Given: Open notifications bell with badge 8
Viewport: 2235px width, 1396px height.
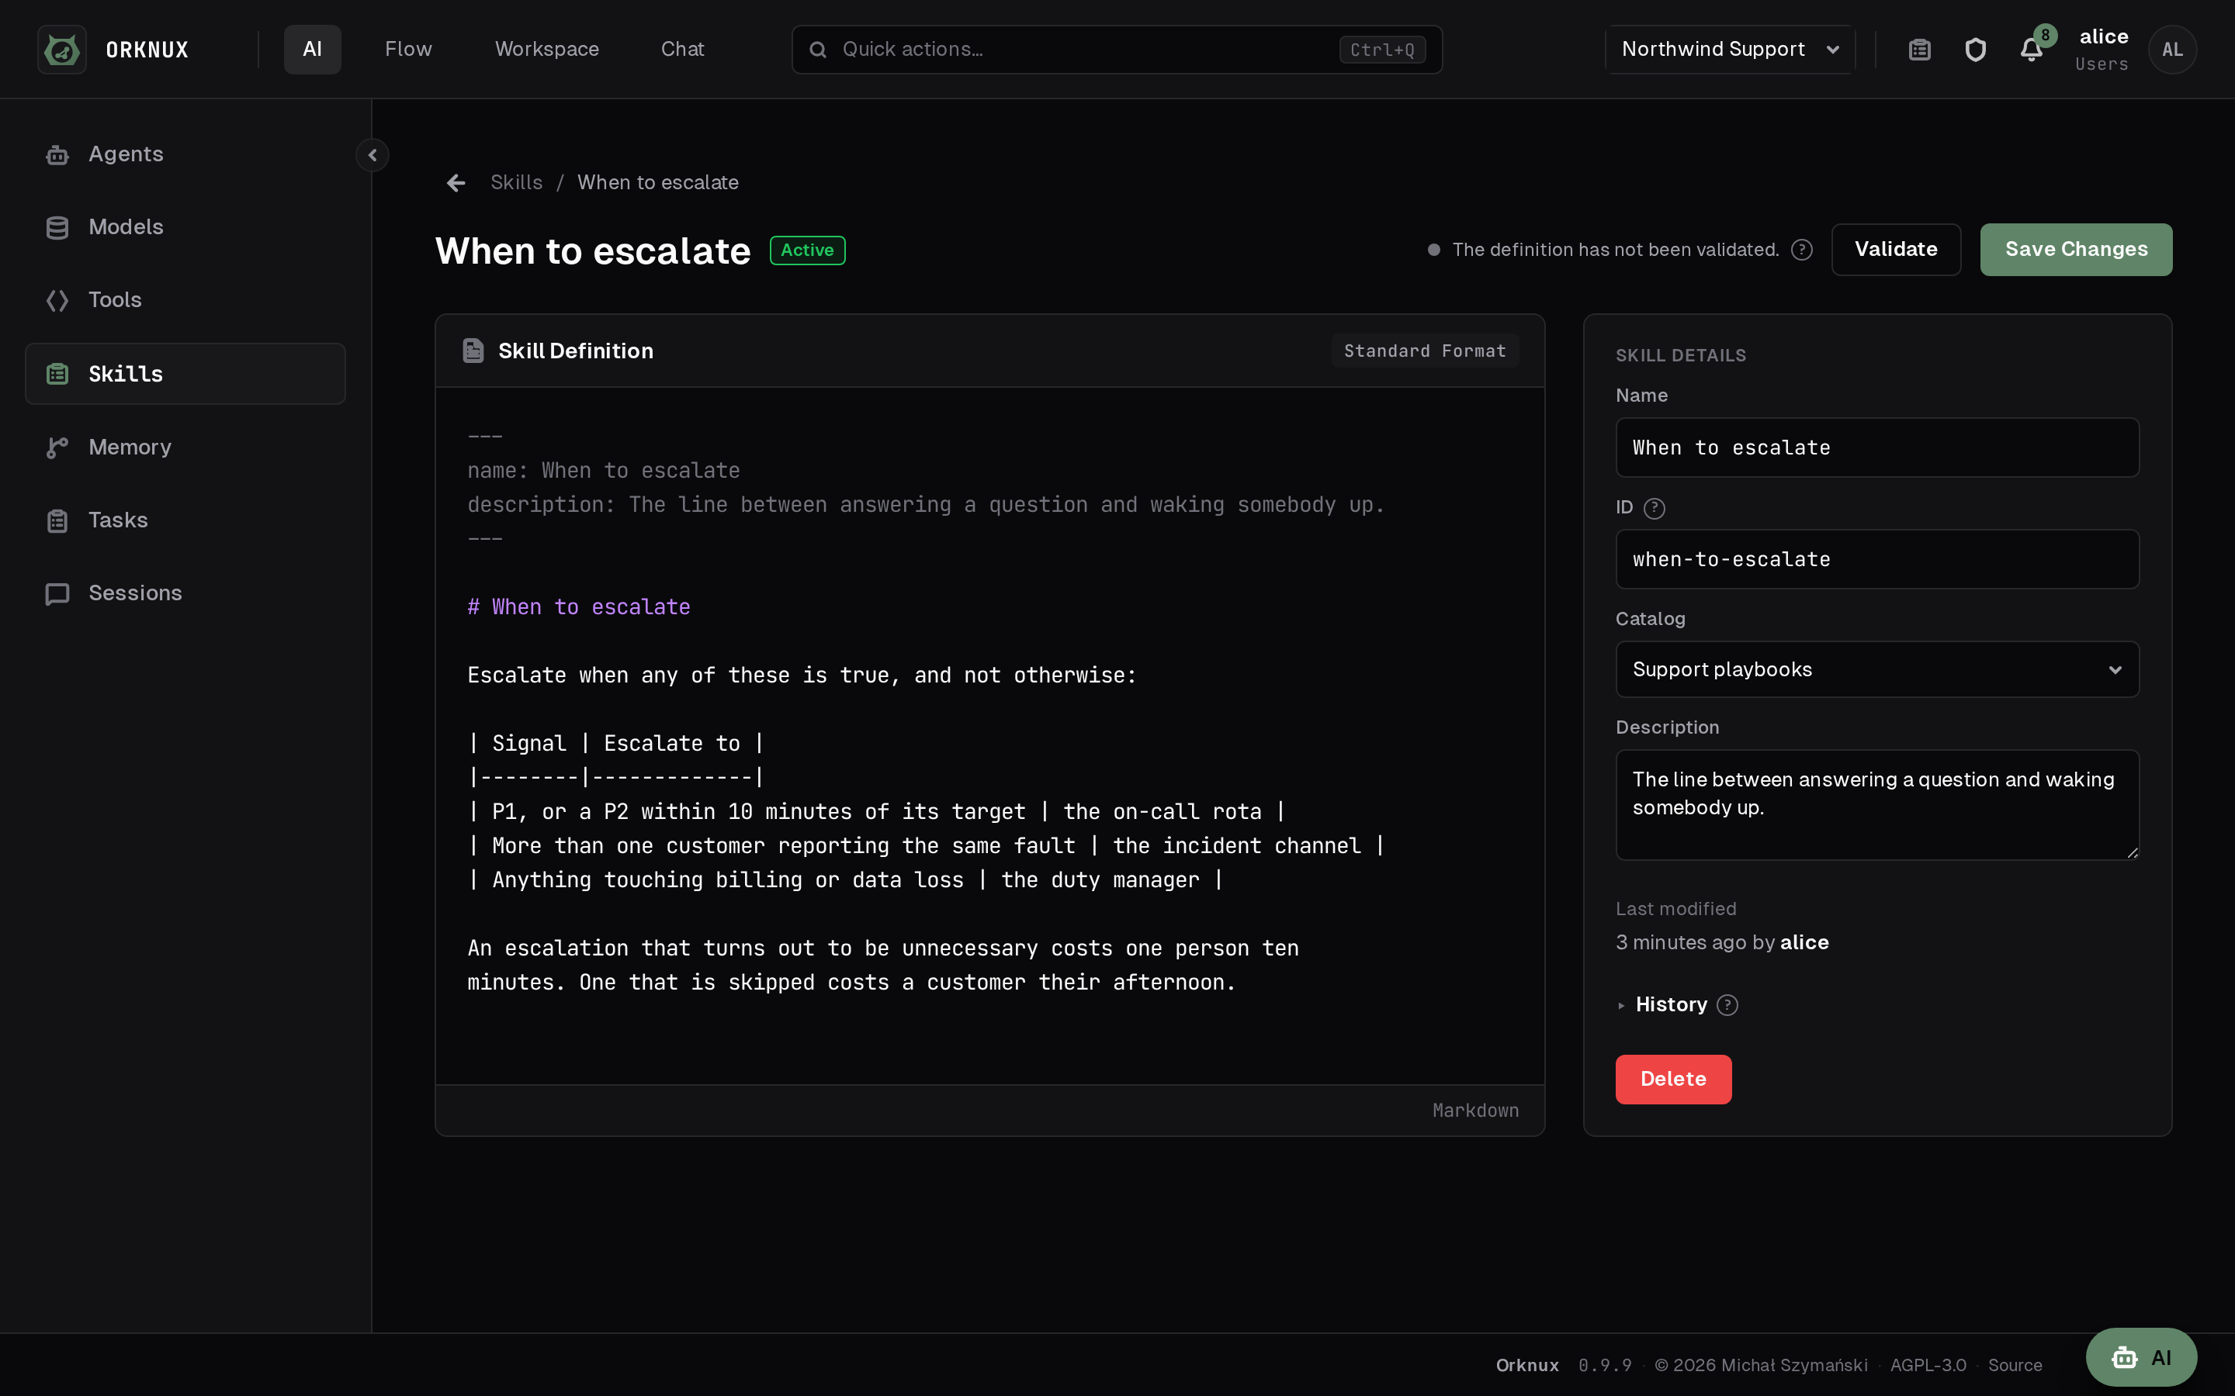Looking at the screenshot, I should (x=2031, y=49).
